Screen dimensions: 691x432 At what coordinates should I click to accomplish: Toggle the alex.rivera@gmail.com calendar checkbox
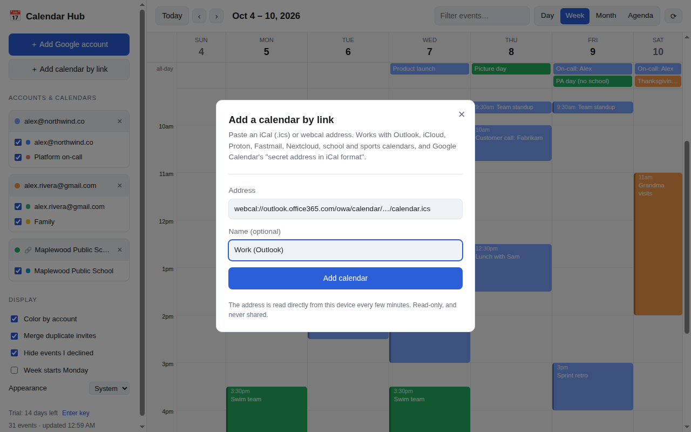click(x=18, y=207)
